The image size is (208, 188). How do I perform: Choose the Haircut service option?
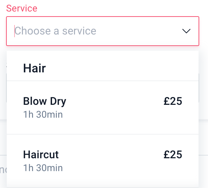(x=103, y=161)
